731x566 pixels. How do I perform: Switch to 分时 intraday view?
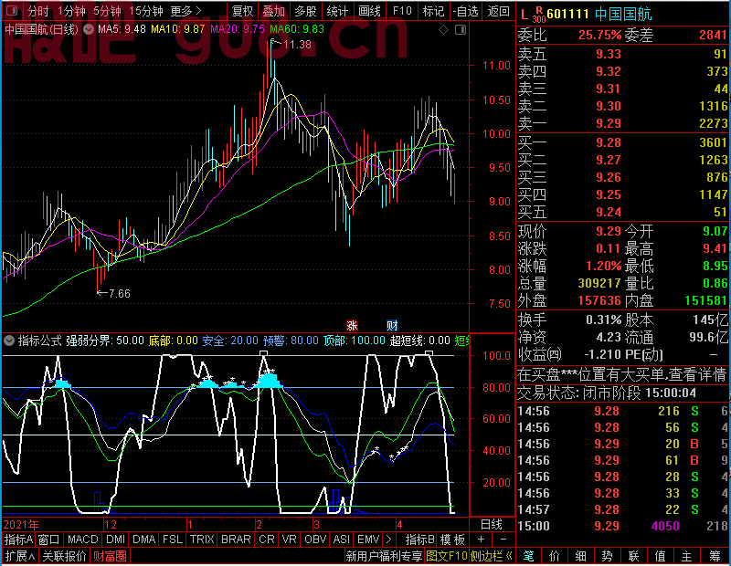coord(37,11)
